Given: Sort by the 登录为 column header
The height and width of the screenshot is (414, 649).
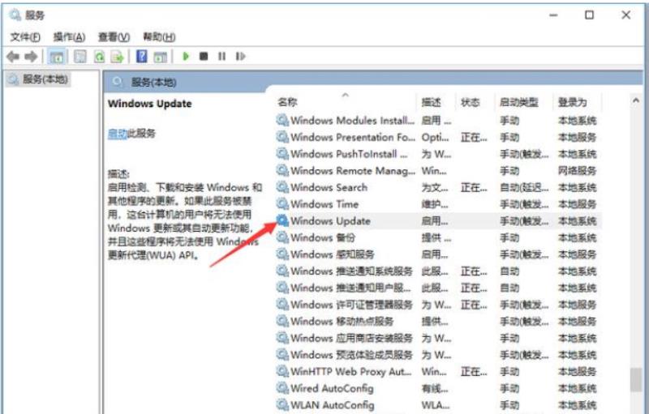Looking at the screenshot, I should 573,102.
